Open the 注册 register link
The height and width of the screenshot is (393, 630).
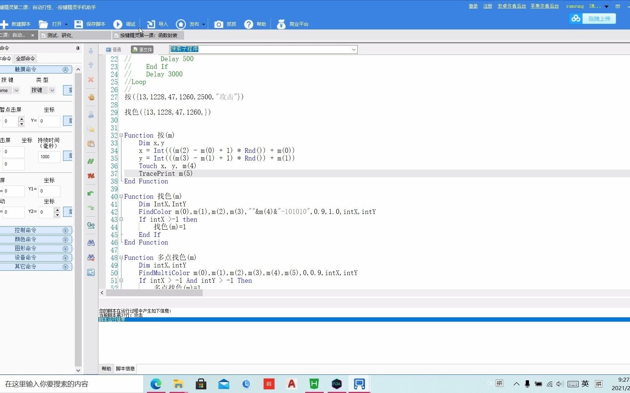pyautogui.click(x=487, y=6)
